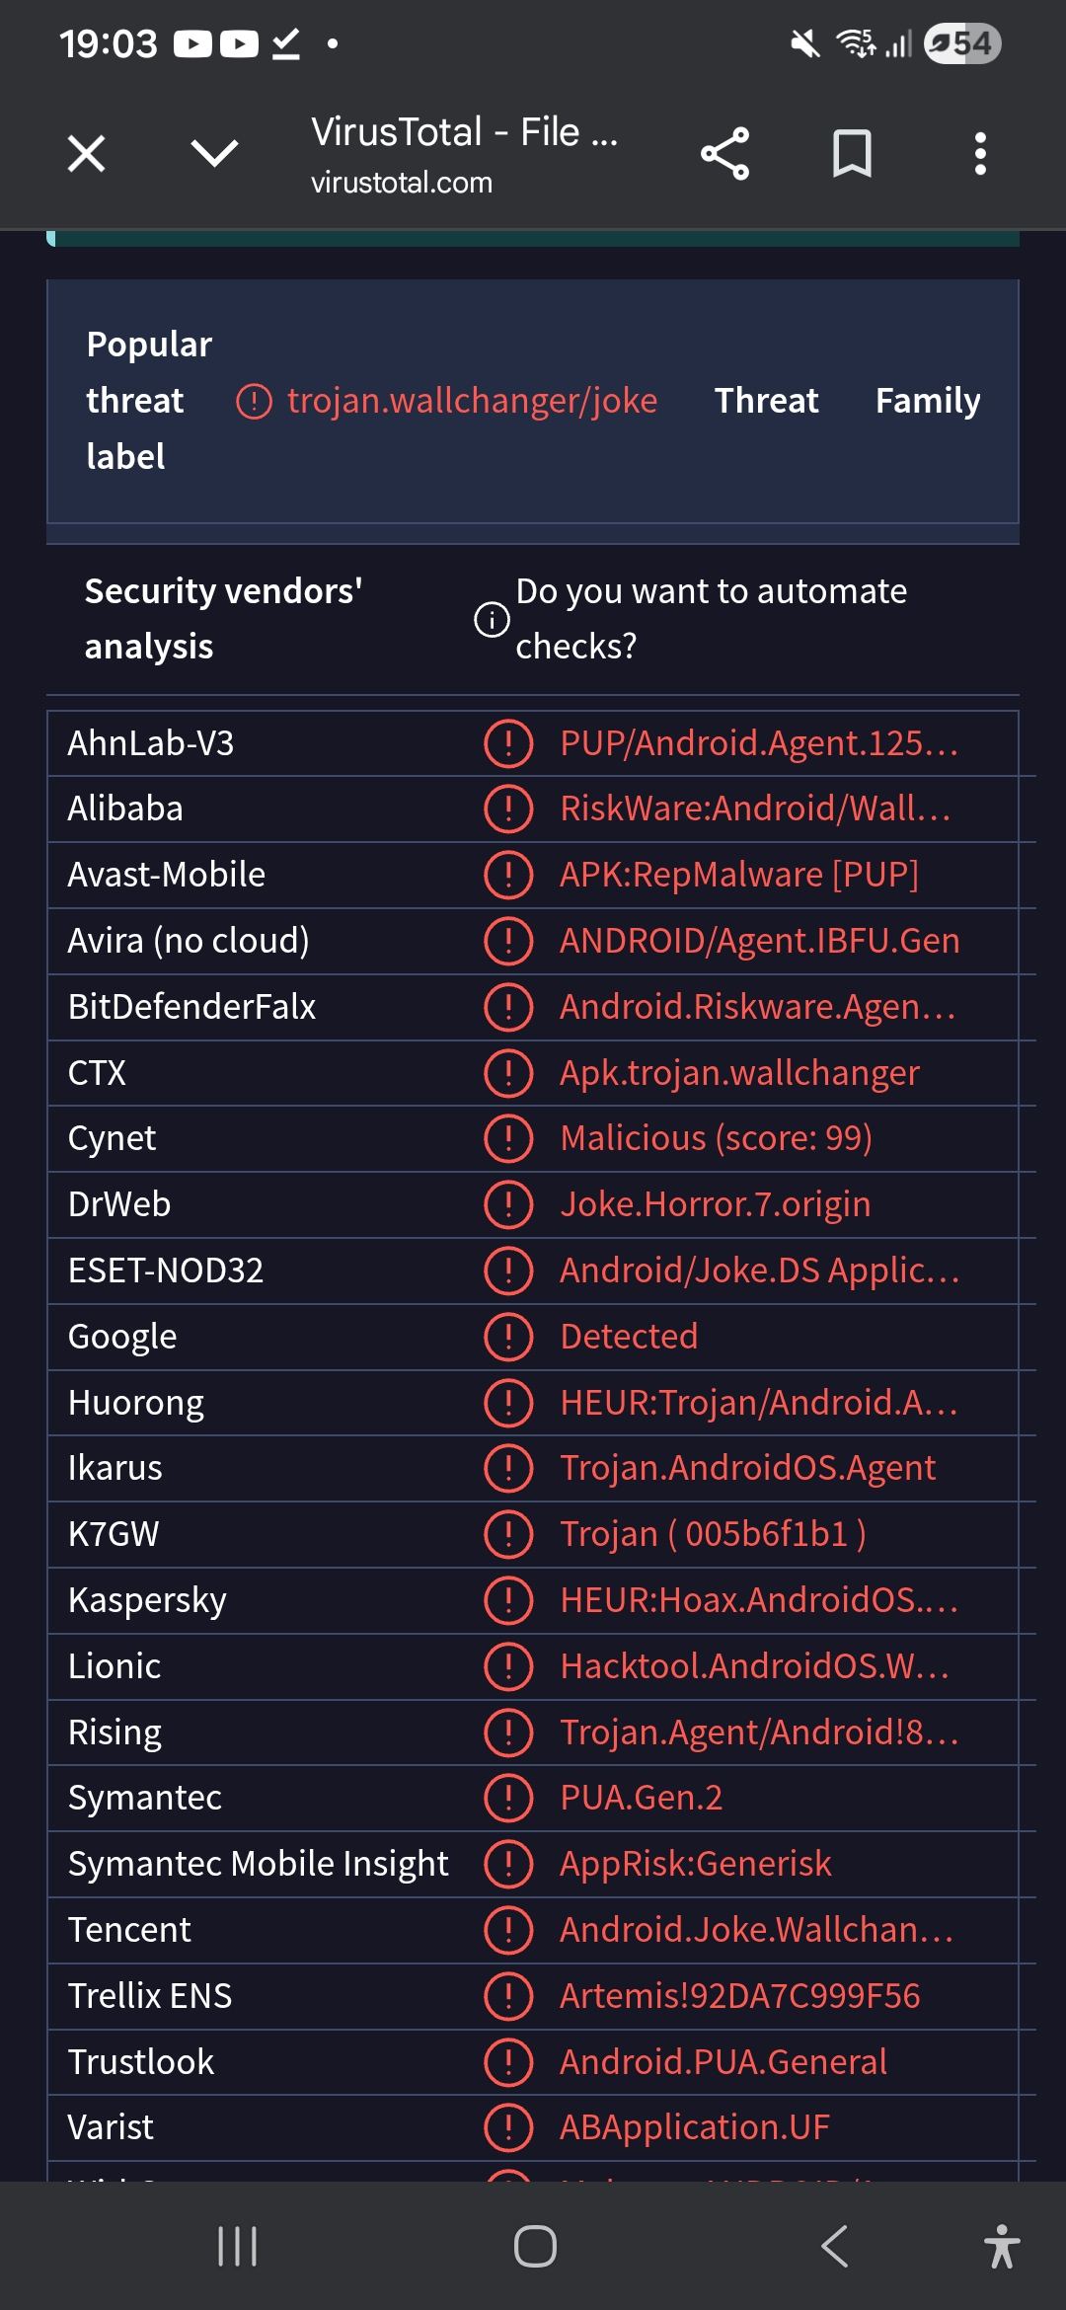This screenshot has height=2310, width=1066.
Task: Click the Google detection warning icon
Action: pyautogui.click(x=508, y=1337)
